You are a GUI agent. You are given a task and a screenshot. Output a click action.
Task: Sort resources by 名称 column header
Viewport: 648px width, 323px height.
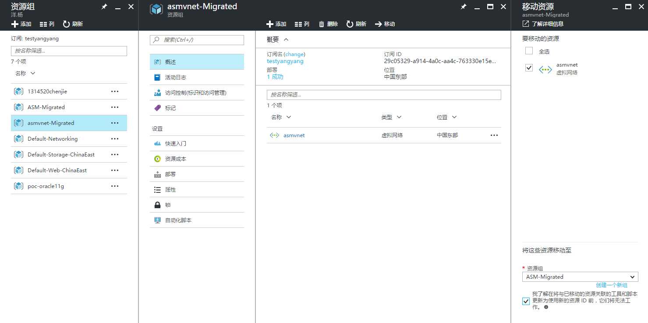281,117
